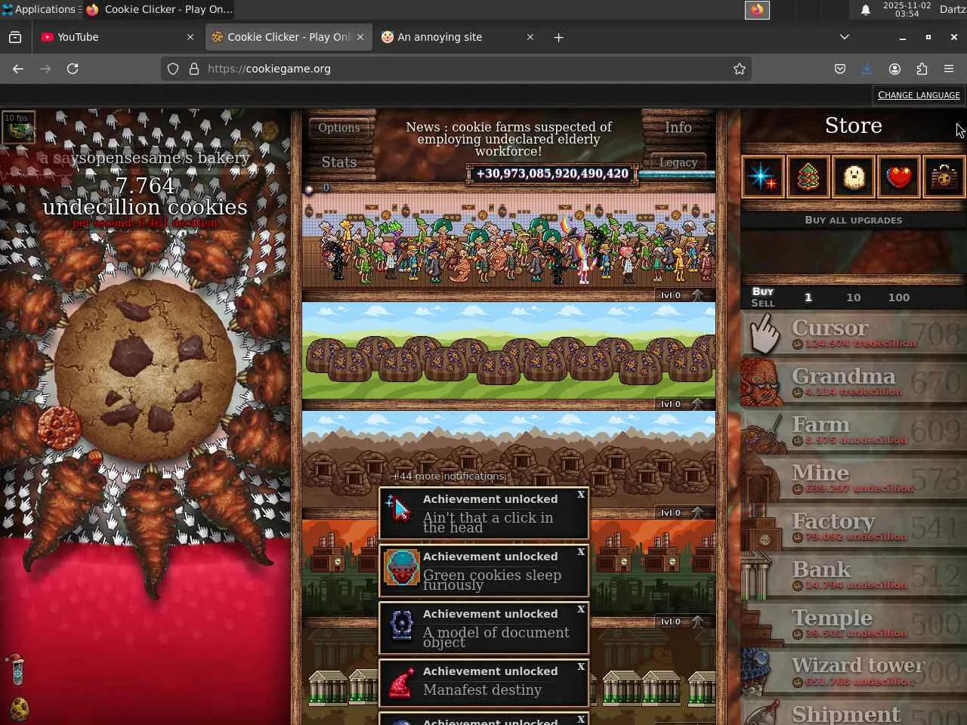967x725 pixels.
Task: Click the legacy progress bar
Action: pos(677,175)
